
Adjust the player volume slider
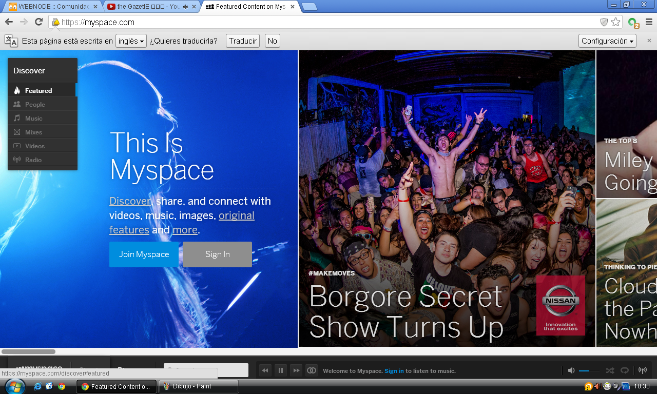[589, 370]
